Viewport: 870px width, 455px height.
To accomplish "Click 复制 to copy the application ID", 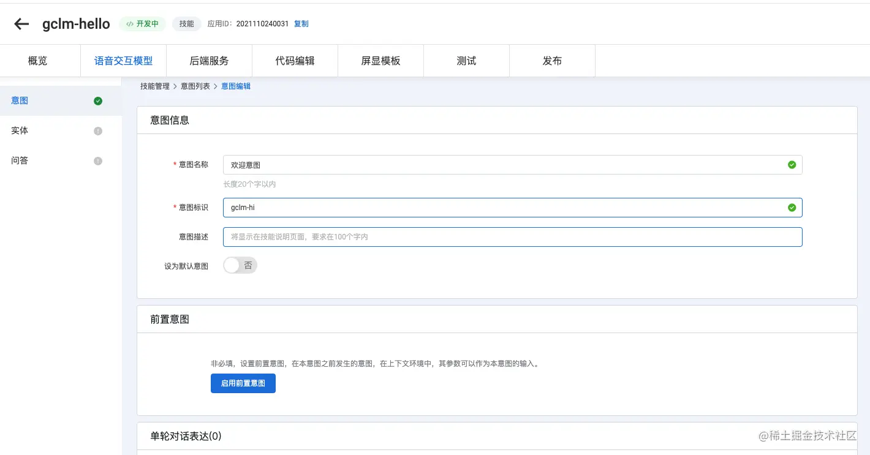I will (301, 24).
